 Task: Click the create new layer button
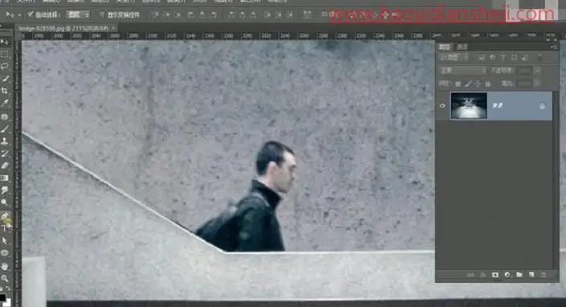click(531, 275)
